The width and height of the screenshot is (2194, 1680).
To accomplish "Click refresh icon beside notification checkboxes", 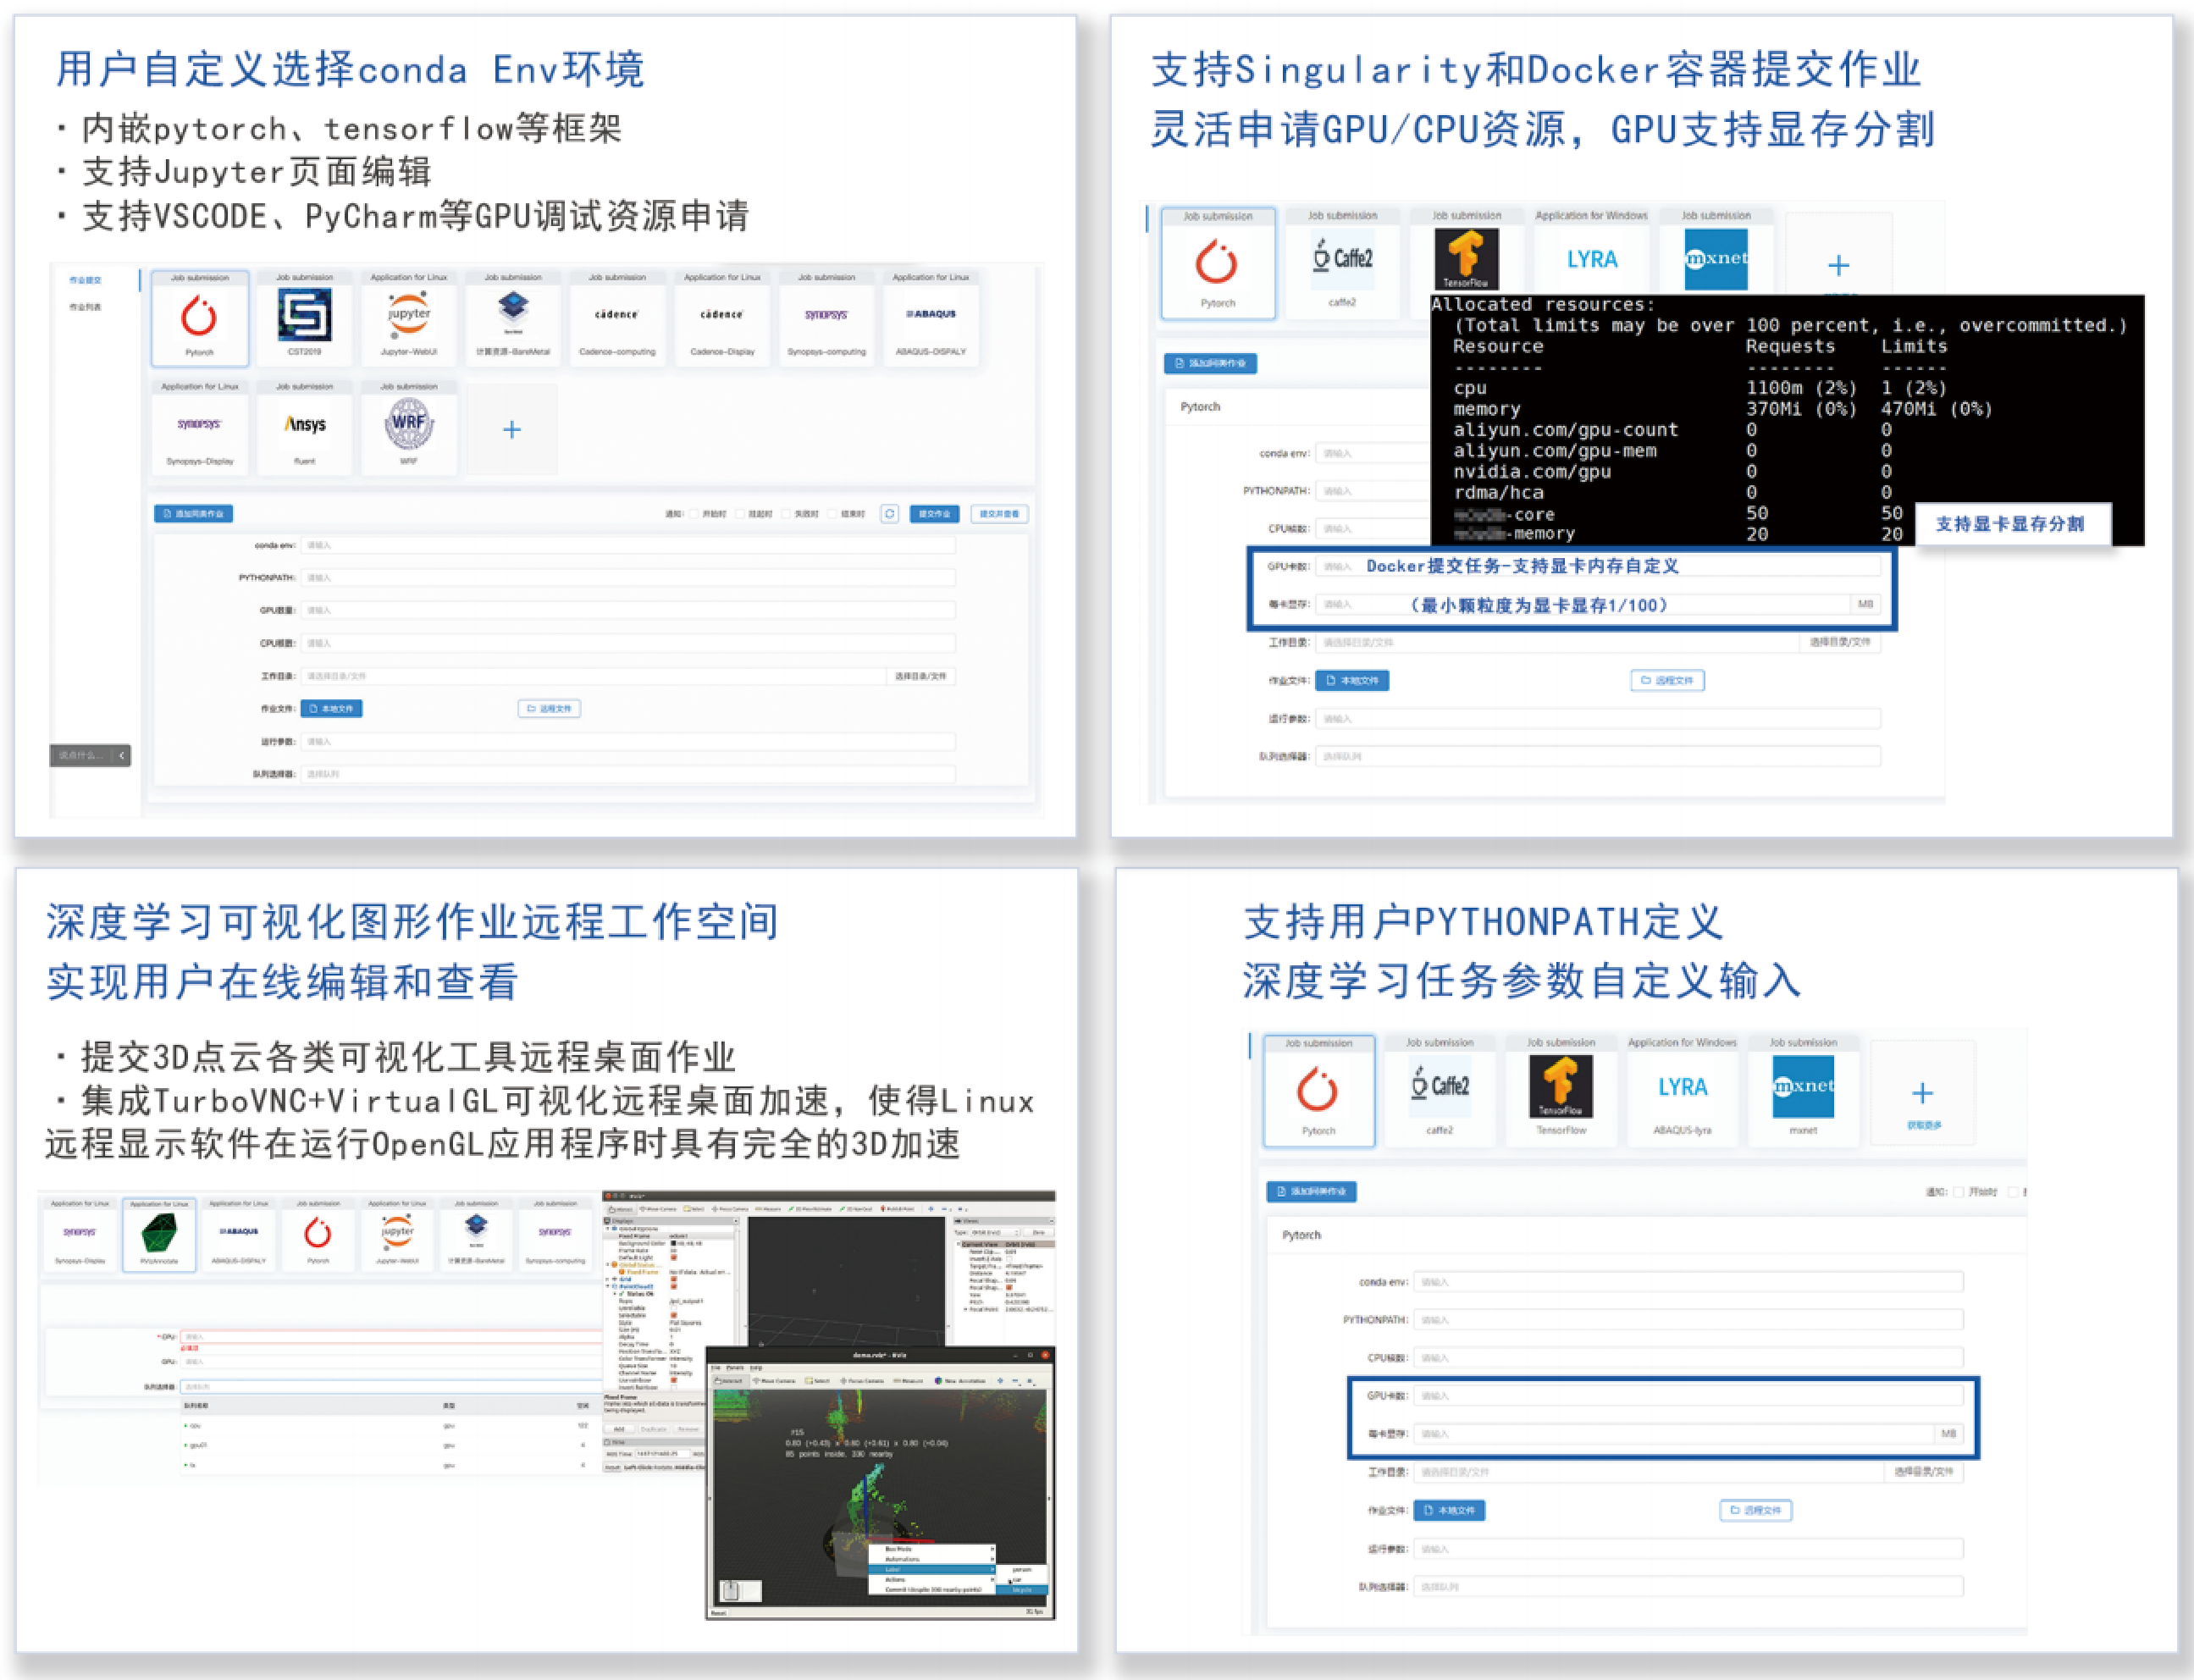I will click(x=889, y=514).
